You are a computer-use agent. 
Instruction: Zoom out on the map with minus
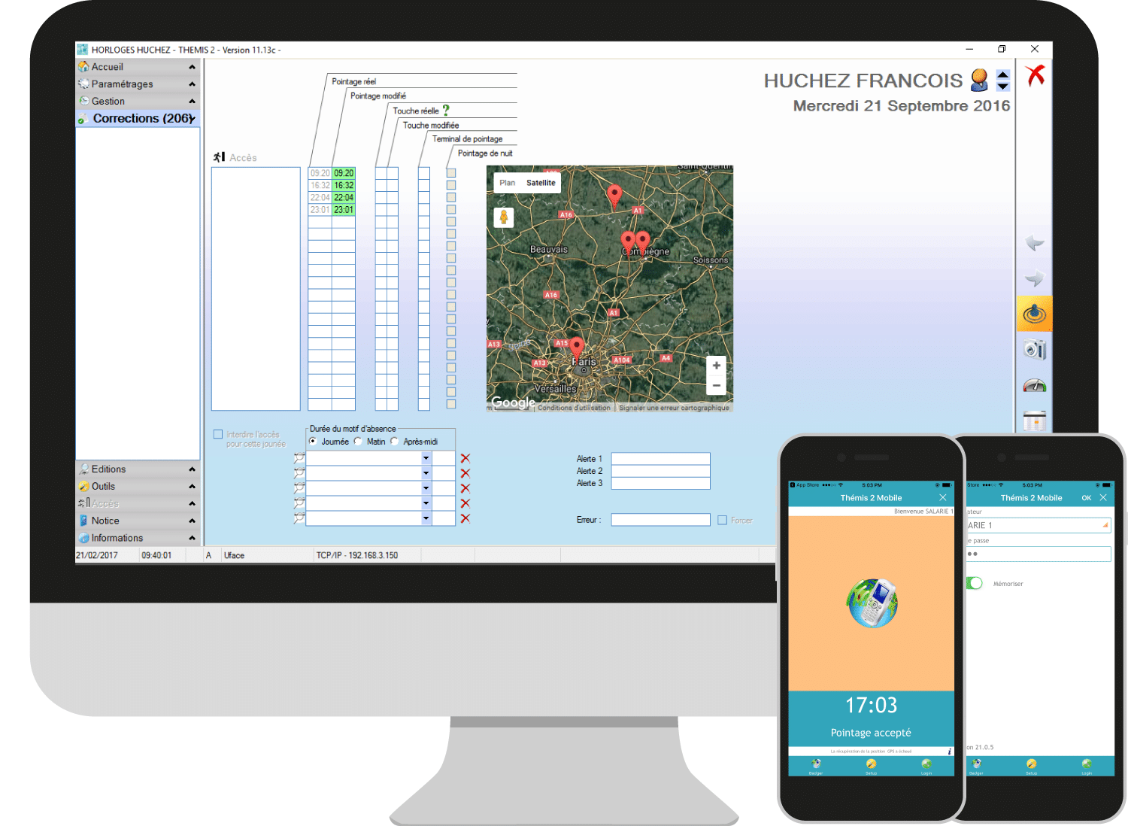pos(717,385)
